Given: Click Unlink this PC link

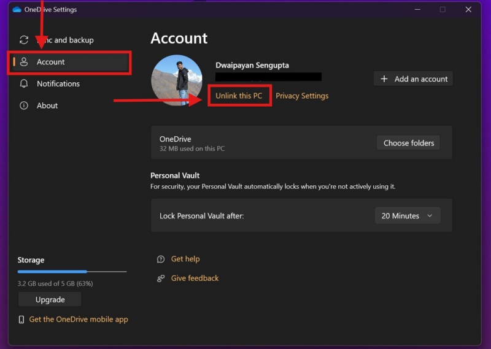Looking at the screenshot, I should click(x=239, y=96).
